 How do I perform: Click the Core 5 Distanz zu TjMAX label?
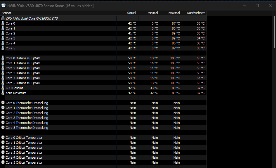(x=23, y=83)
